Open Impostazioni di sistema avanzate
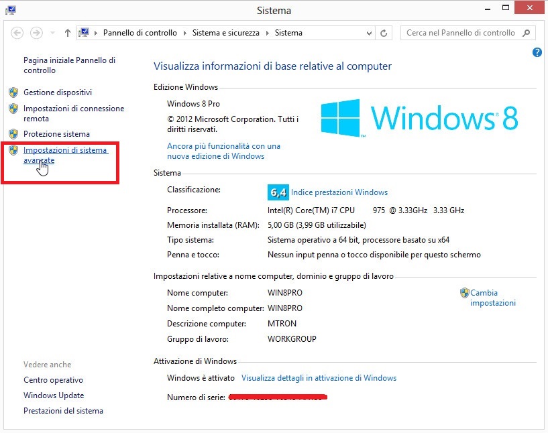548x433 pixels. coord(66,155)
